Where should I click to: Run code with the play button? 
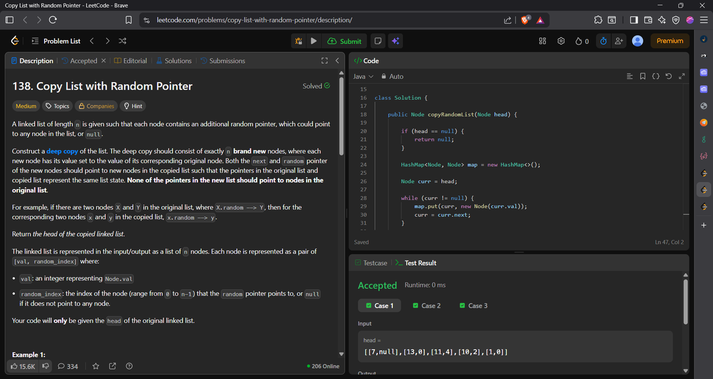point(314,41)
